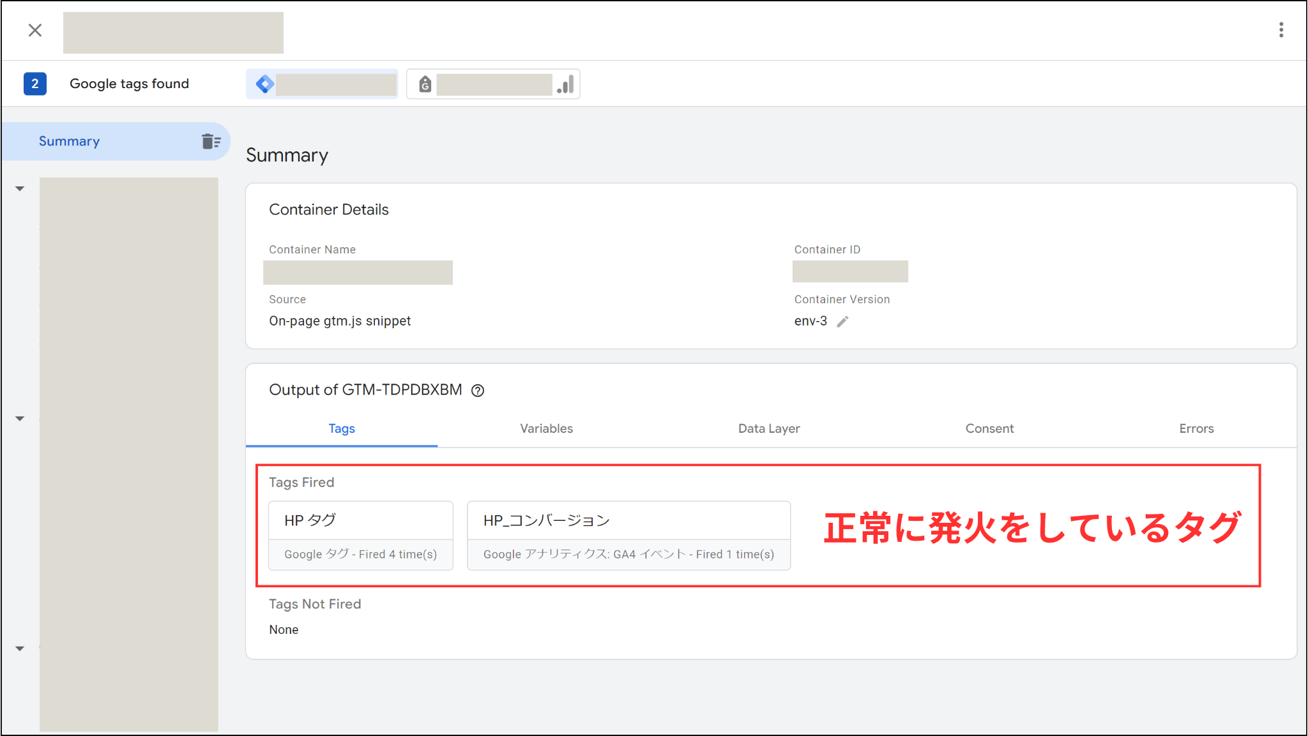The height and width of the screenshot is (736, 1308).
Task: Click the Container Details heading
Action: click(329, 209)
